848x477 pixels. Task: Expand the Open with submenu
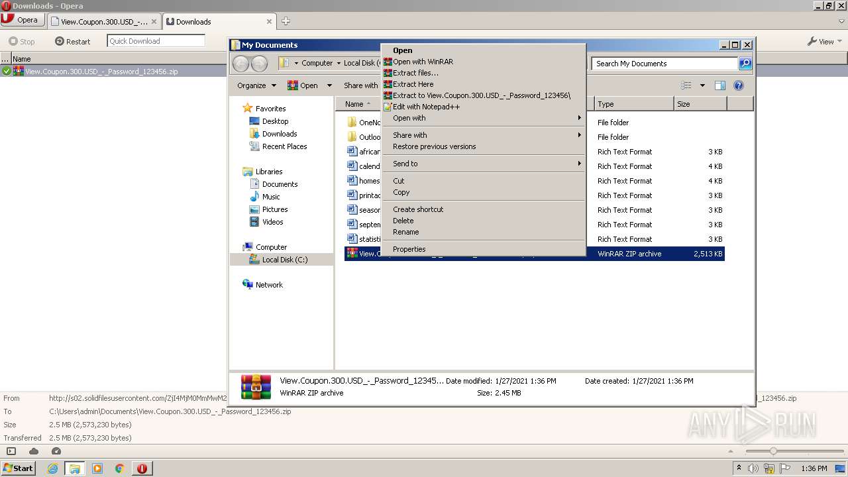[483, 118]
